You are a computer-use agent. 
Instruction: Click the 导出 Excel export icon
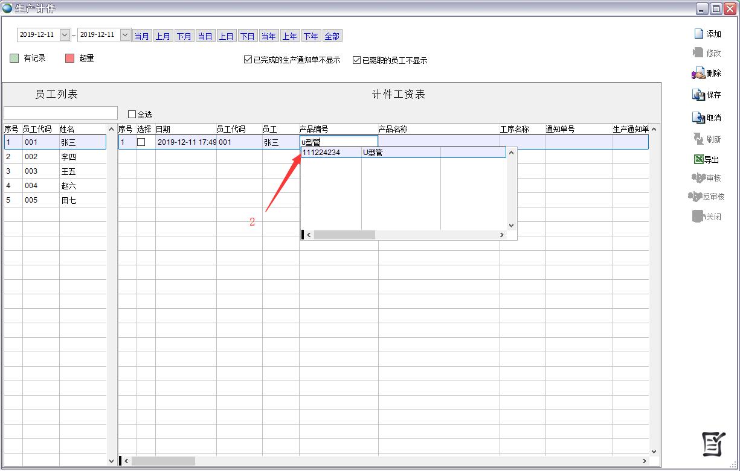coord(698,160)
